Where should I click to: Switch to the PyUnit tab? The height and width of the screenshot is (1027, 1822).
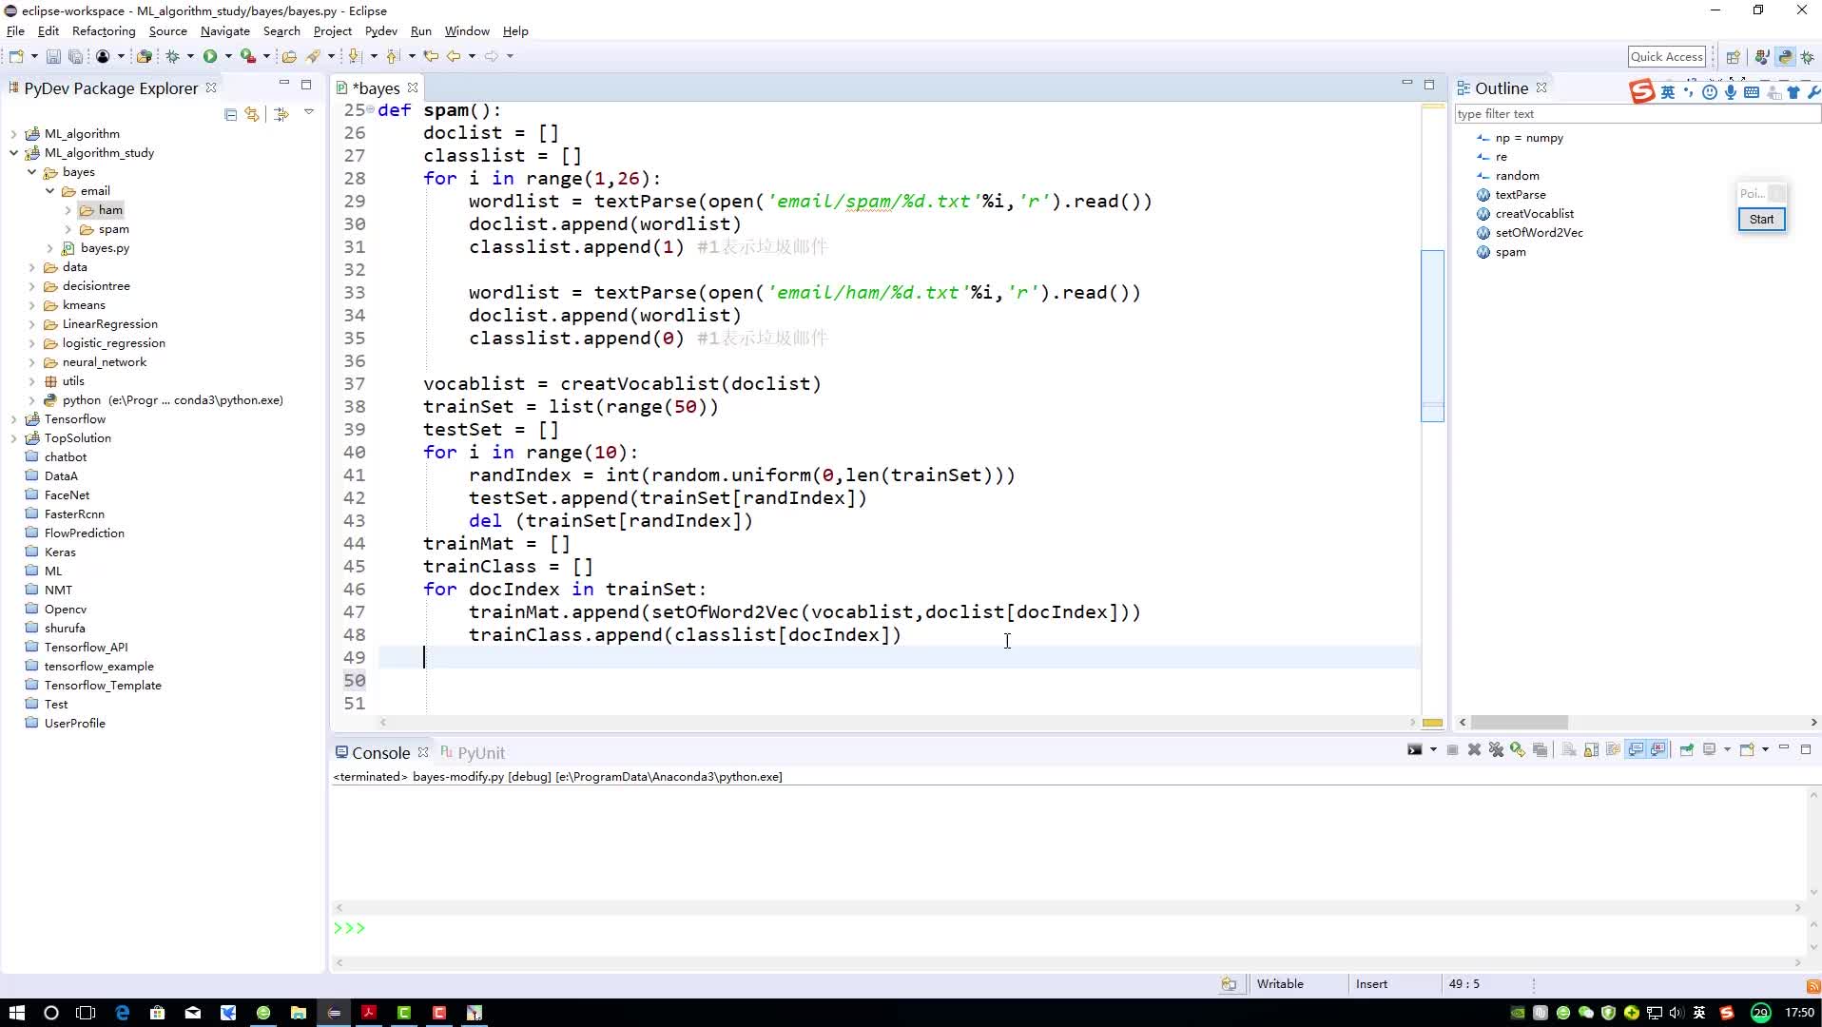point(473,753)
